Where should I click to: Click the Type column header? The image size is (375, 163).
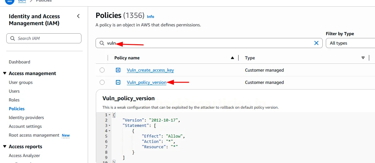250,58
